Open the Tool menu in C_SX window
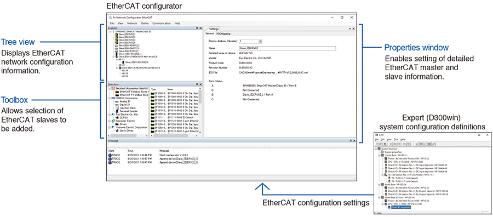Image resolution: width=493 pixels, height=217 pixels. click(x=396, y=139)
